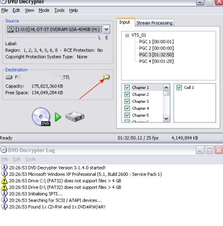This screenshot has height=226, width=223.
Task: Open the Mode menu
Action: point(44,10)
